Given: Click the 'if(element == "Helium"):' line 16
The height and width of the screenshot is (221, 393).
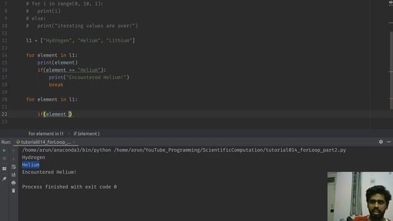Looking at the screenshot, I should [x=72, y=70].
